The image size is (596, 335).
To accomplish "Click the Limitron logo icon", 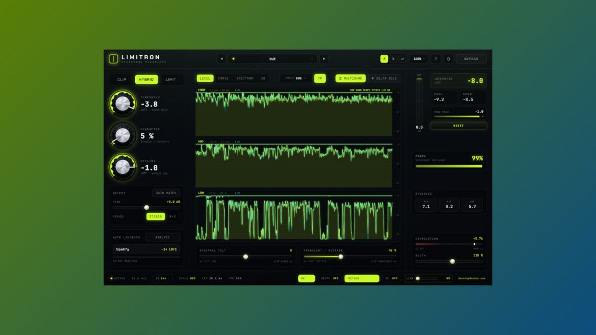I will [x=113, y=59].
